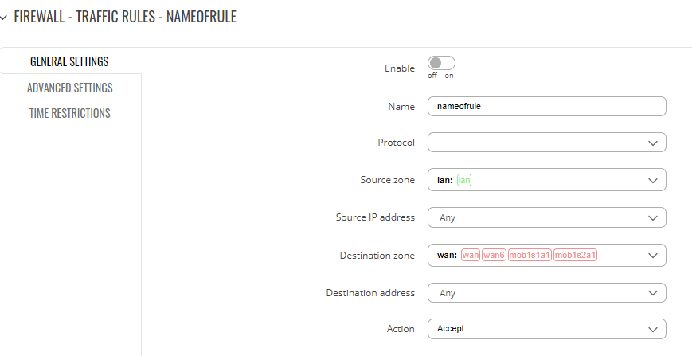The image size is (692, 356).
Task: Click the Destination address Any field
Action: tap(547, 293)
